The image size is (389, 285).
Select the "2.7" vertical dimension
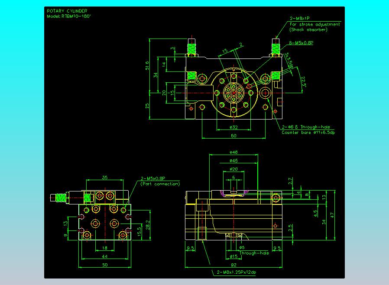point(290,181)
